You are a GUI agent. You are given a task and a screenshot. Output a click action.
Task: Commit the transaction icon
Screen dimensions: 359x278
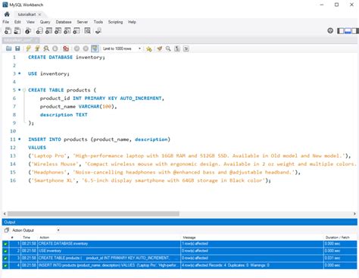(76, 48)
